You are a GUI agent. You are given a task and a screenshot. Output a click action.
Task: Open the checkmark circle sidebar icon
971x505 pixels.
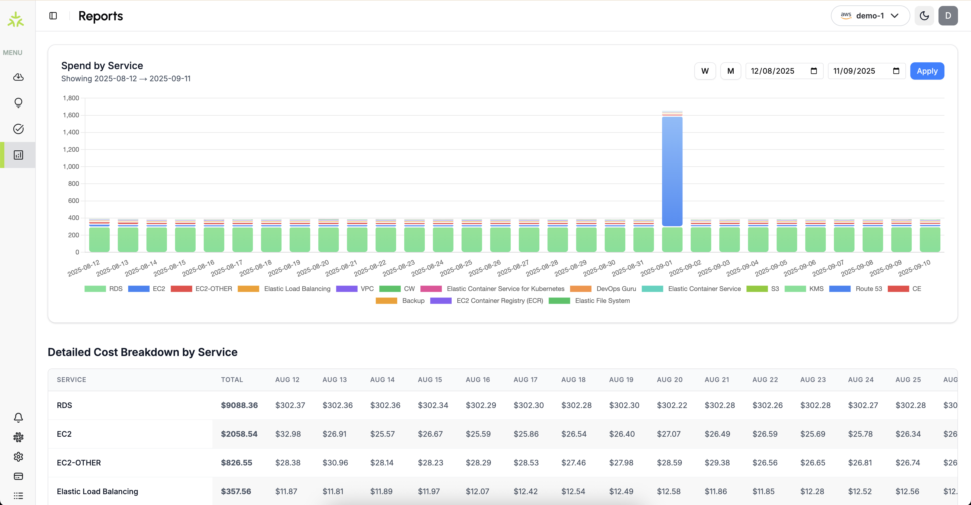(x=18, y=129)
